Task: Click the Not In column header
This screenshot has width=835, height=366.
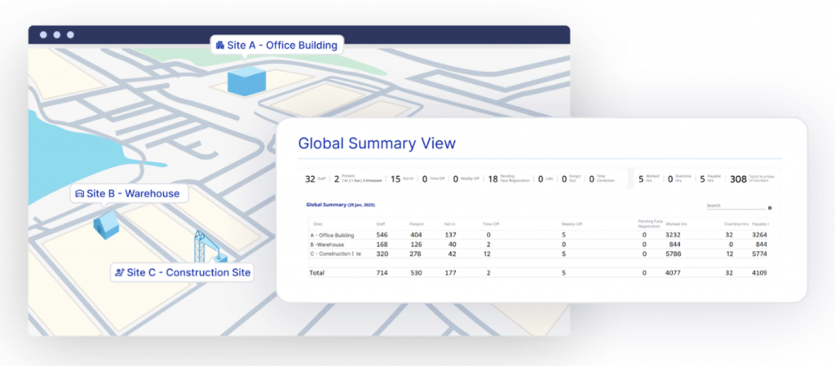Action: (450, 224)
